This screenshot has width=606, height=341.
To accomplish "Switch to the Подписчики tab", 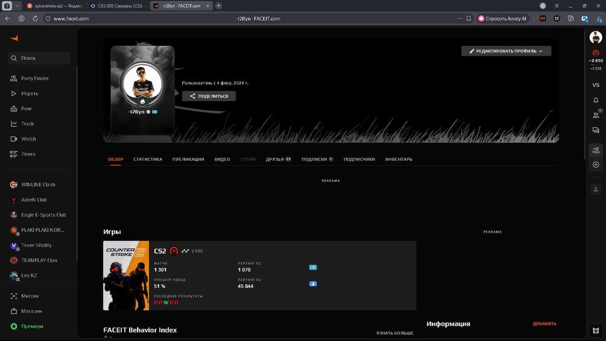I will pyautogui.click(x=359, y=159).
